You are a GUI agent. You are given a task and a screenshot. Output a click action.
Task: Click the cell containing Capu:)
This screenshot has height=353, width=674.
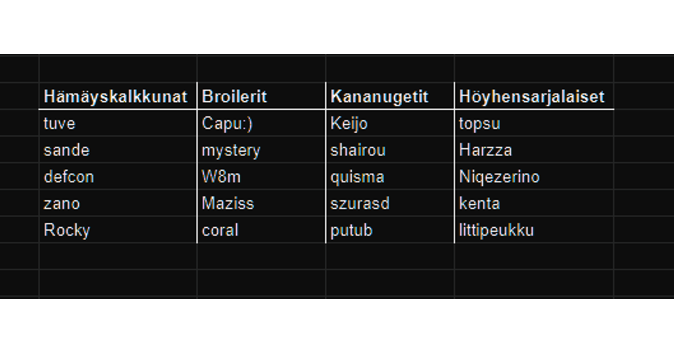(227, 124)
